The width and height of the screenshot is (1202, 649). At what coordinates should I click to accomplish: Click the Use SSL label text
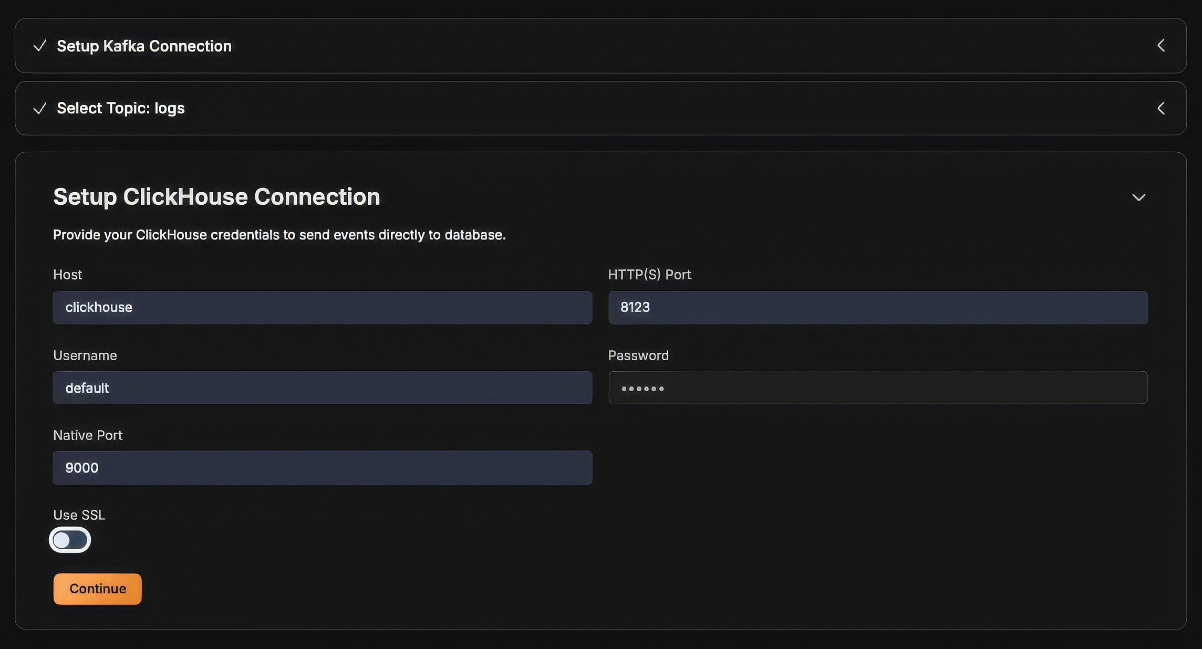[x=79, y=515]
